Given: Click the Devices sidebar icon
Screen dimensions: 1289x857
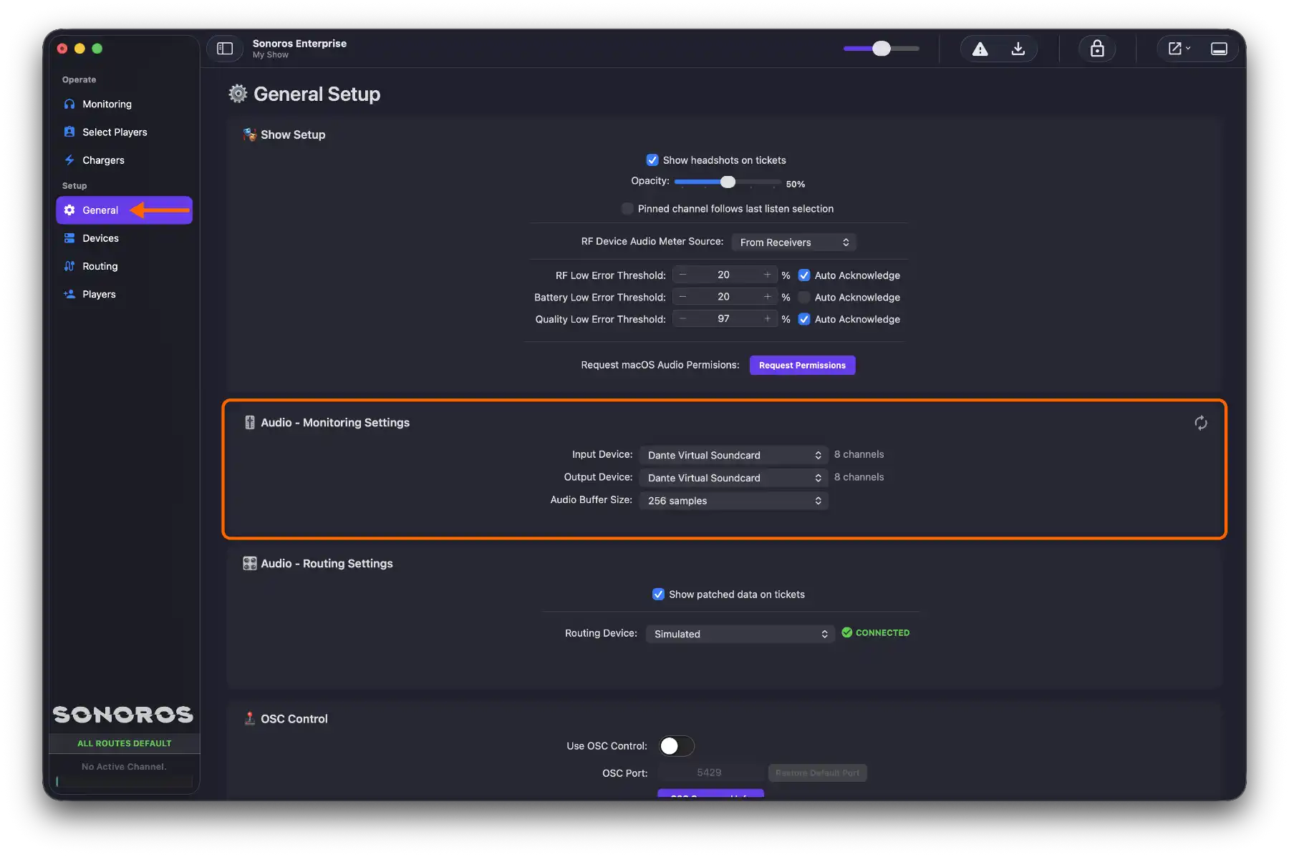Looking at the screenshot, I should click(x=69, y=238).
